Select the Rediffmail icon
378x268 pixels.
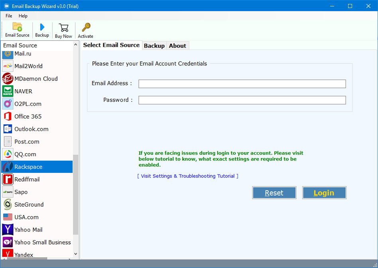[x=8, y=179]
